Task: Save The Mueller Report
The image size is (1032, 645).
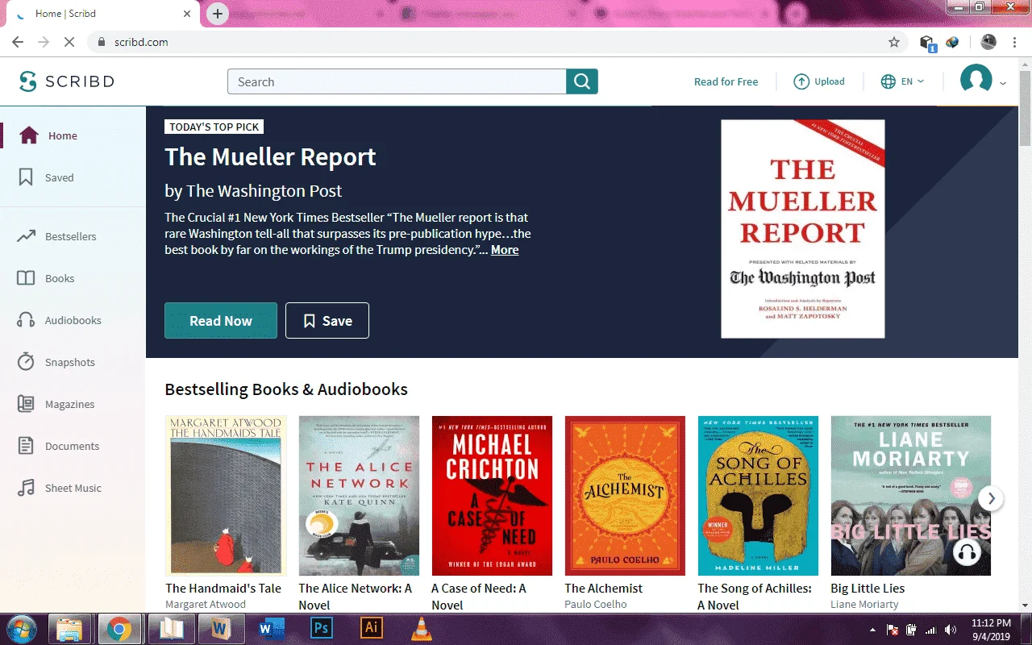Action: tap(327, 320)
